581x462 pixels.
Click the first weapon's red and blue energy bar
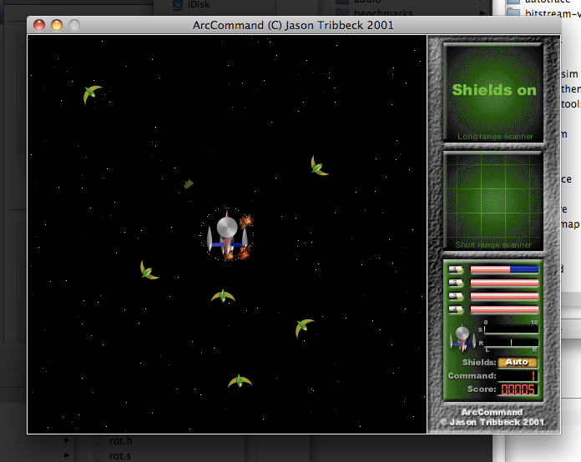(504, 270)
